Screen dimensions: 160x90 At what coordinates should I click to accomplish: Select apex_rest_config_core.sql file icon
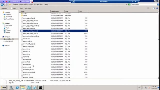(x=22, y=33)
